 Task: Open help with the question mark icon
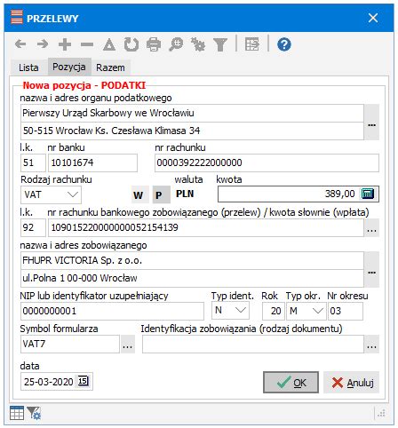pyautogui.click(x=284, y=44)
